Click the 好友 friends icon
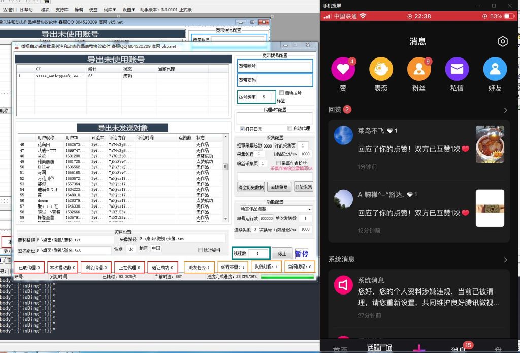This screenshot has width=520, height=353. 494,69
